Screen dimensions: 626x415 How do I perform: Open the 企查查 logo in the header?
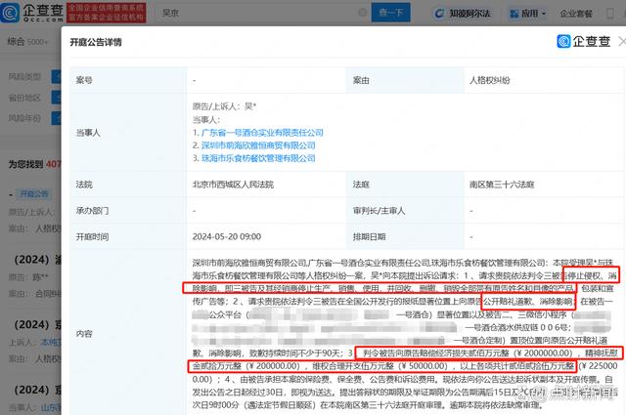[32, 12]
